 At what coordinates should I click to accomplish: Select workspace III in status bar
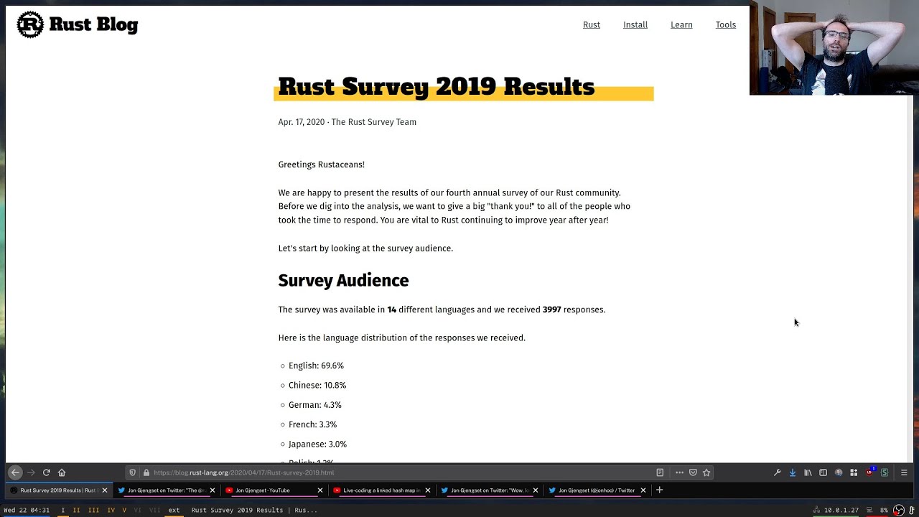point(93,511)
